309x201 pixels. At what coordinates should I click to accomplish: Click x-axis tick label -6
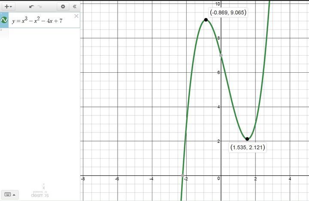[x=117, y=179]
